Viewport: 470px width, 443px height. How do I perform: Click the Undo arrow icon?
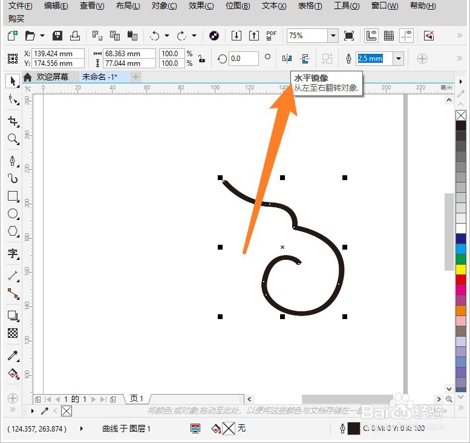(155, 36)
